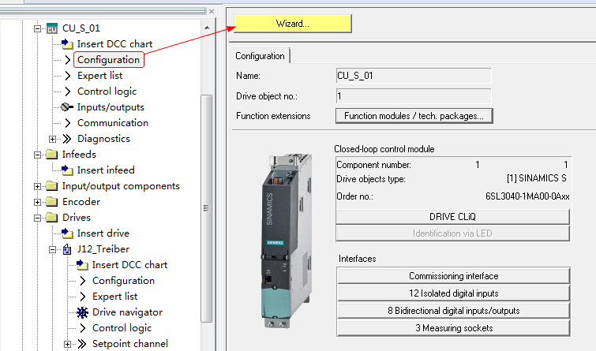
Task: Click the Input/output components folder icon
Action: click(51, 186)
